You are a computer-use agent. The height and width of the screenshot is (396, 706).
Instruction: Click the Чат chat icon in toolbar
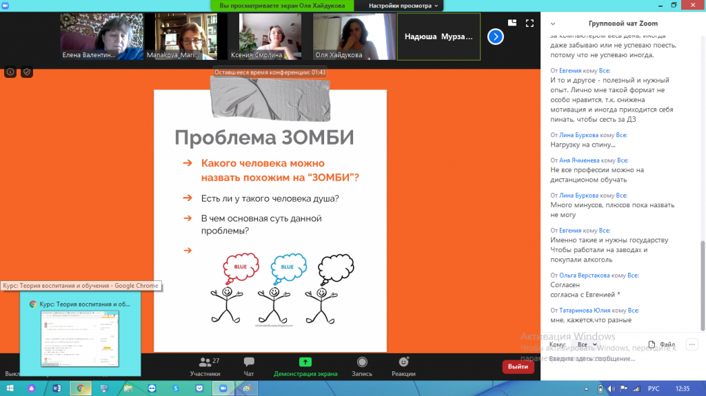pos(249,365)
